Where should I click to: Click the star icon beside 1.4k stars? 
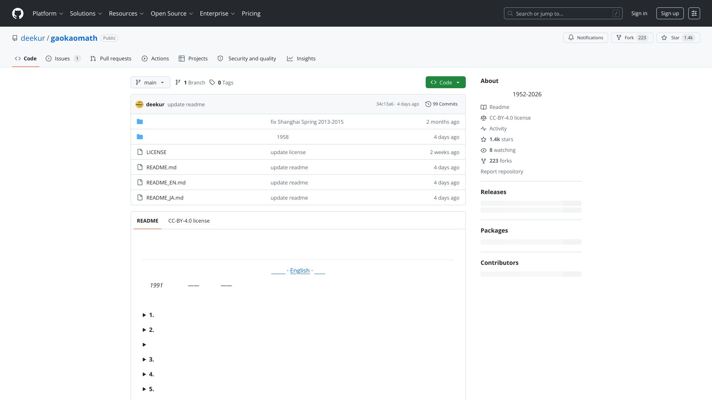484,139
